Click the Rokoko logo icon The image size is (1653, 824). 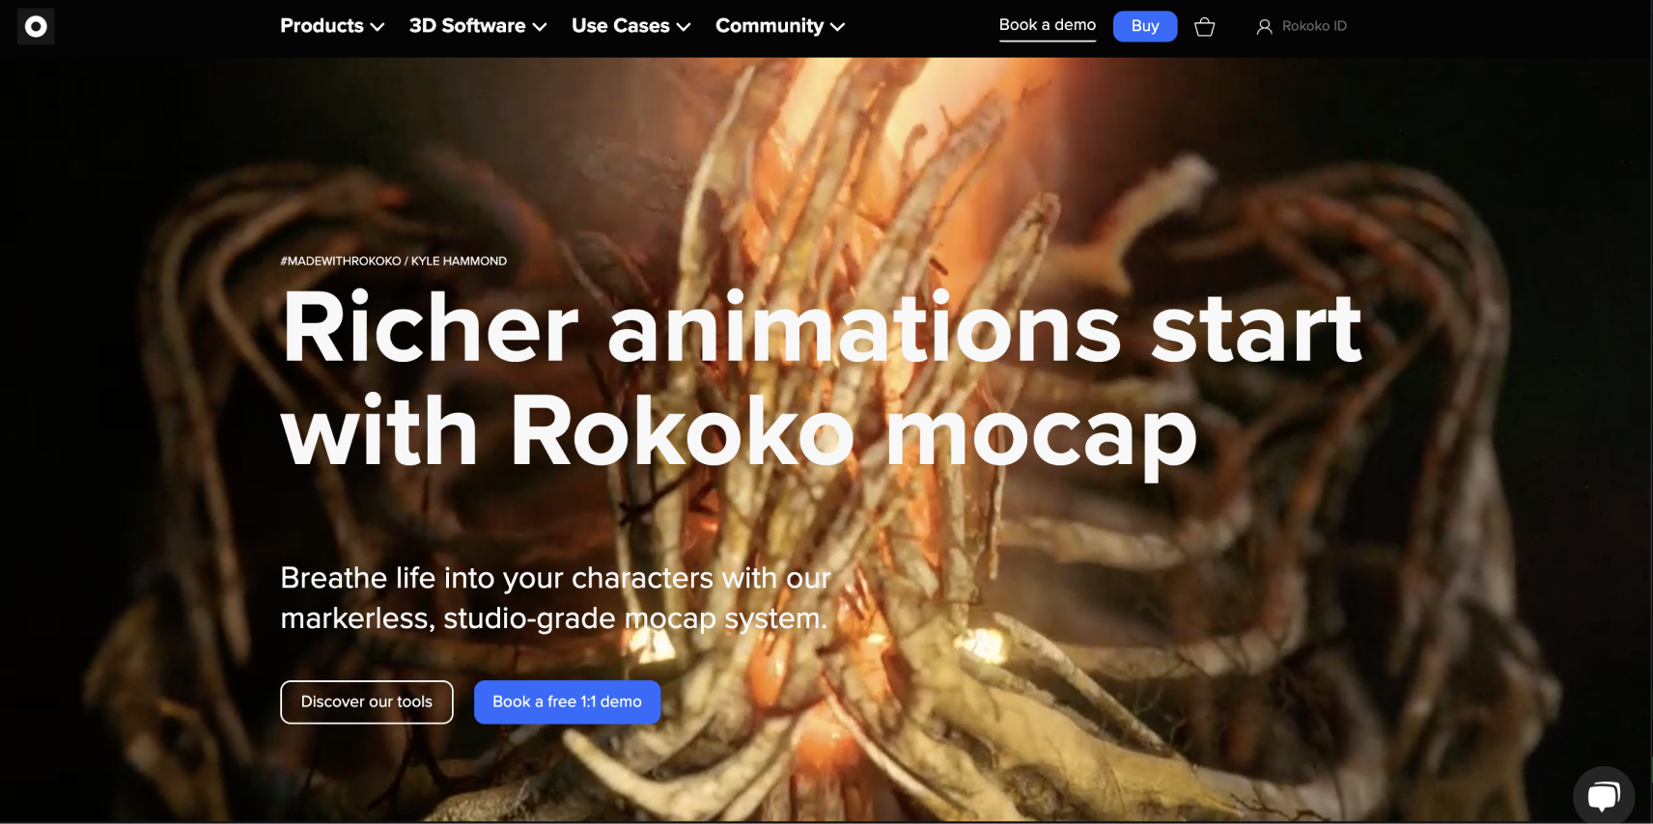coord(36,26)
